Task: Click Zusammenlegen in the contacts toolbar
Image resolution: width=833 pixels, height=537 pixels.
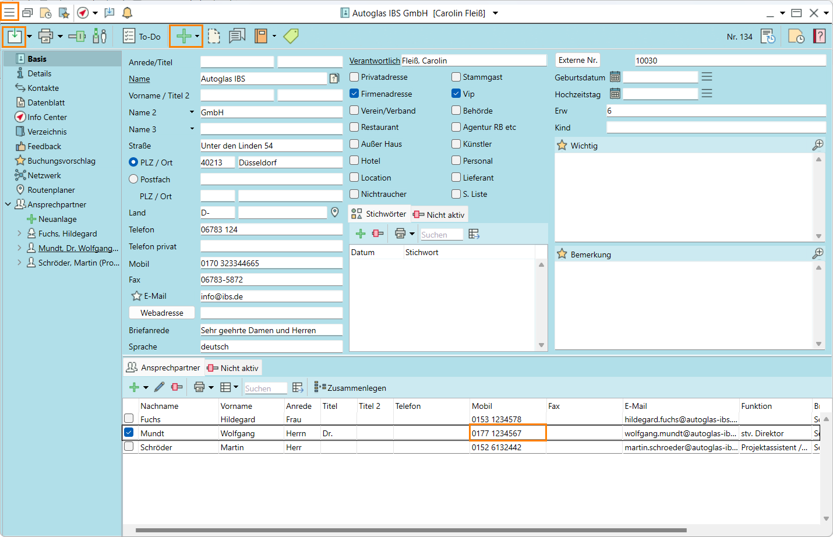Action: coord(351,388)
